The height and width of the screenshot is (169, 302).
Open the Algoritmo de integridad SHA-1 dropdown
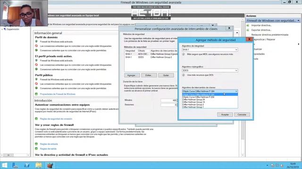[210, 50]
